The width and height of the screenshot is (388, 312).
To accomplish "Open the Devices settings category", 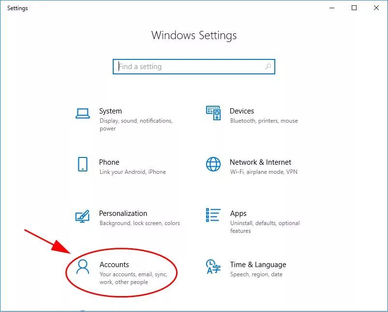I will coord(242,111).
